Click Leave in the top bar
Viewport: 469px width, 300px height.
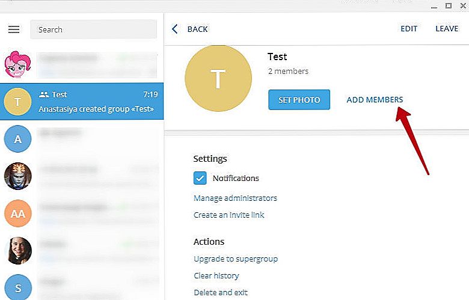(x=446, y=29)
